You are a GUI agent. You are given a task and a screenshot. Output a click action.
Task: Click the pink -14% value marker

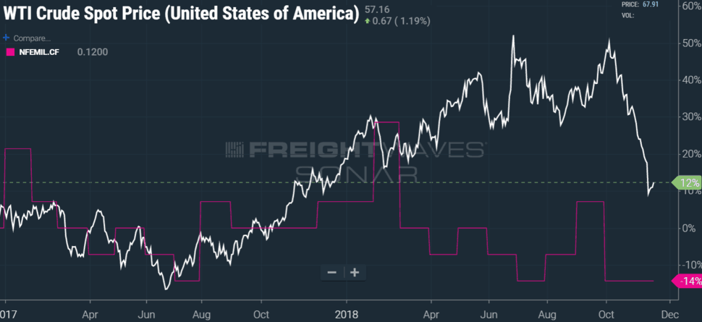[686, 281]
